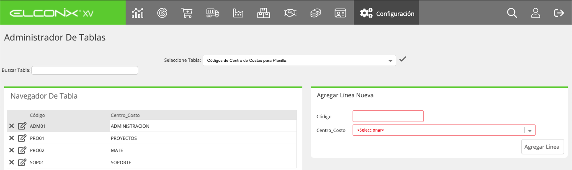Select the PRO02 code cell
Screen dimensions: 572x170
tap(69, 150)
